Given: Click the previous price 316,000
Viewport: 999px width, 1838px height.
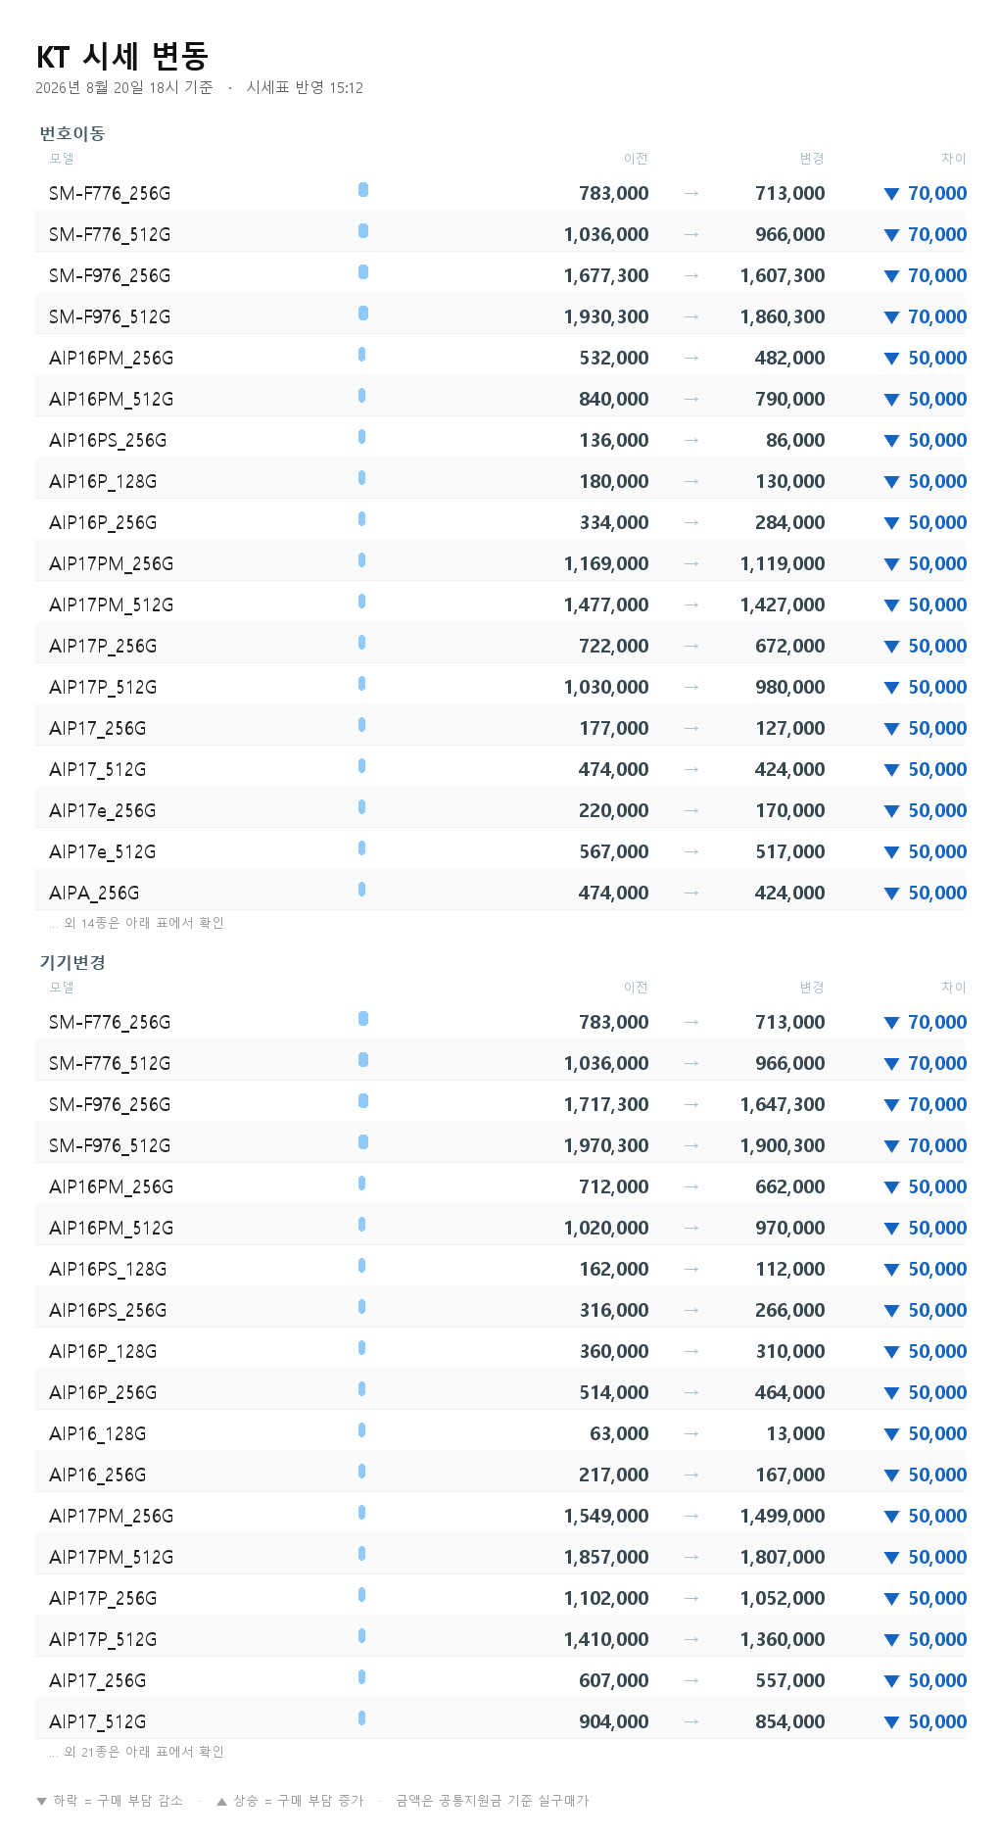Looking at the screenshot, I should click(614, 1311).
